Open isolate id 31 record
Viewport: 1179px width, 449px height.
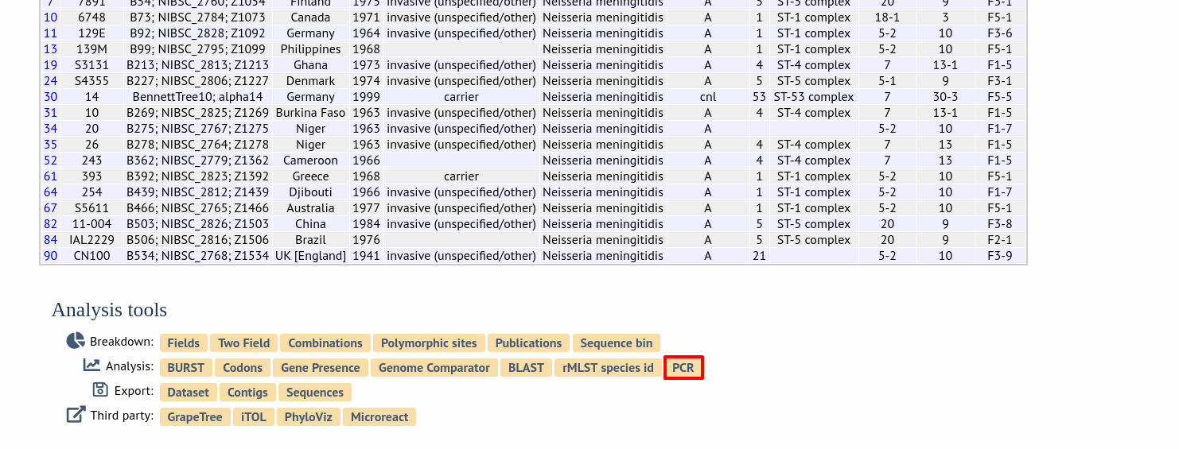click(x=50, y=113)
